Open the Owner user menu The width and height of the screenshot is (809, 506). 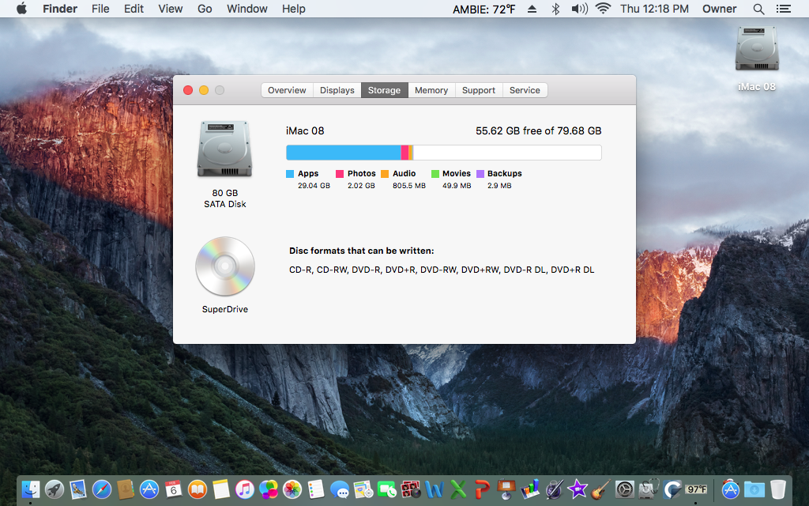(719, 9)
